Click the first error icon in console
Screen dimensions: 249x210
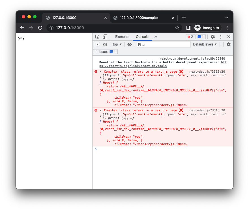[96, 72]
